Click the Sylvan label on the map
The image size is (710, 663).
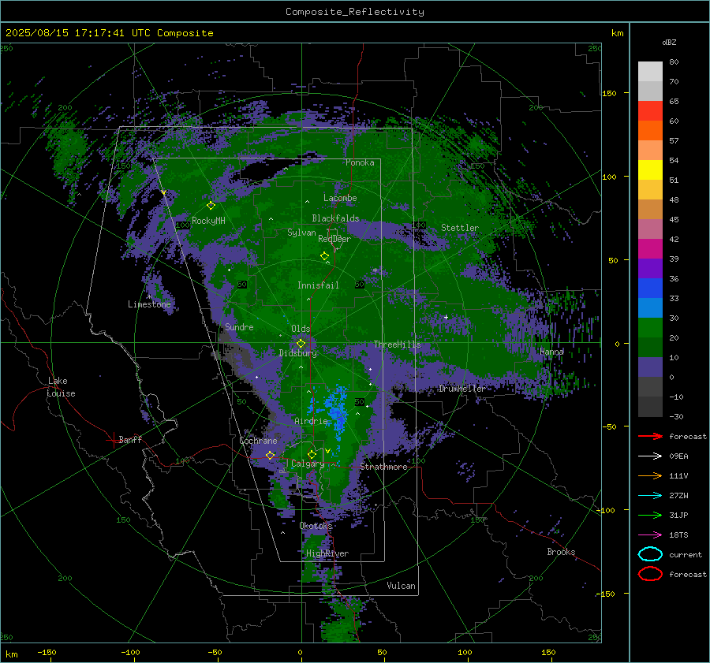click(x=301, y=233)
